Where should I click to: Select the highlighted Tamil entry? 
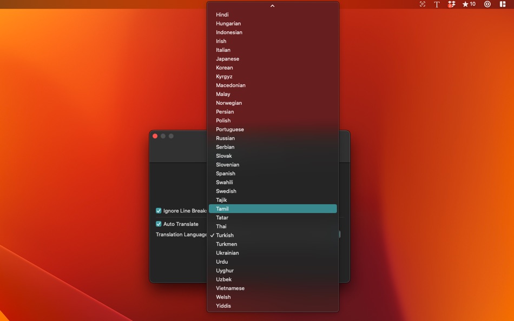coord(273,209)
